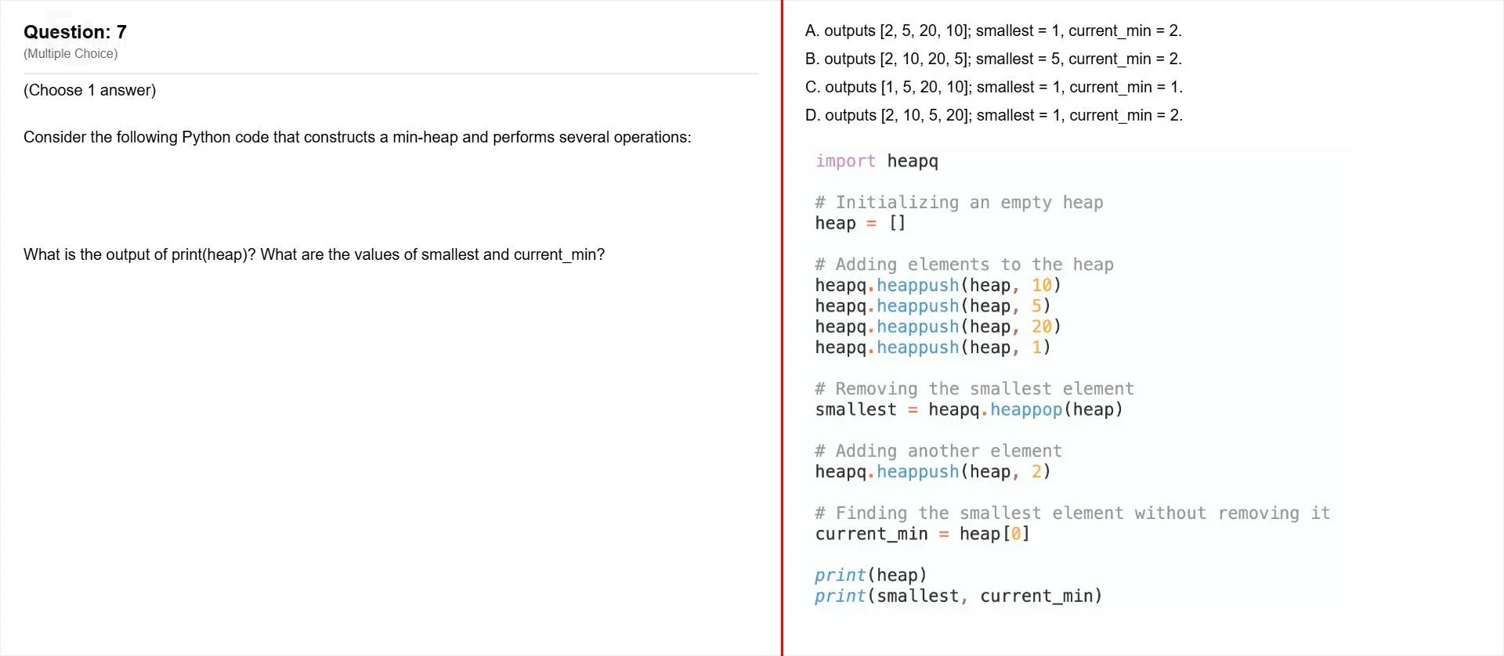Select answer A outputs [2, 5, 20, 10]
1504x656 pixels.
coord(993,31)
